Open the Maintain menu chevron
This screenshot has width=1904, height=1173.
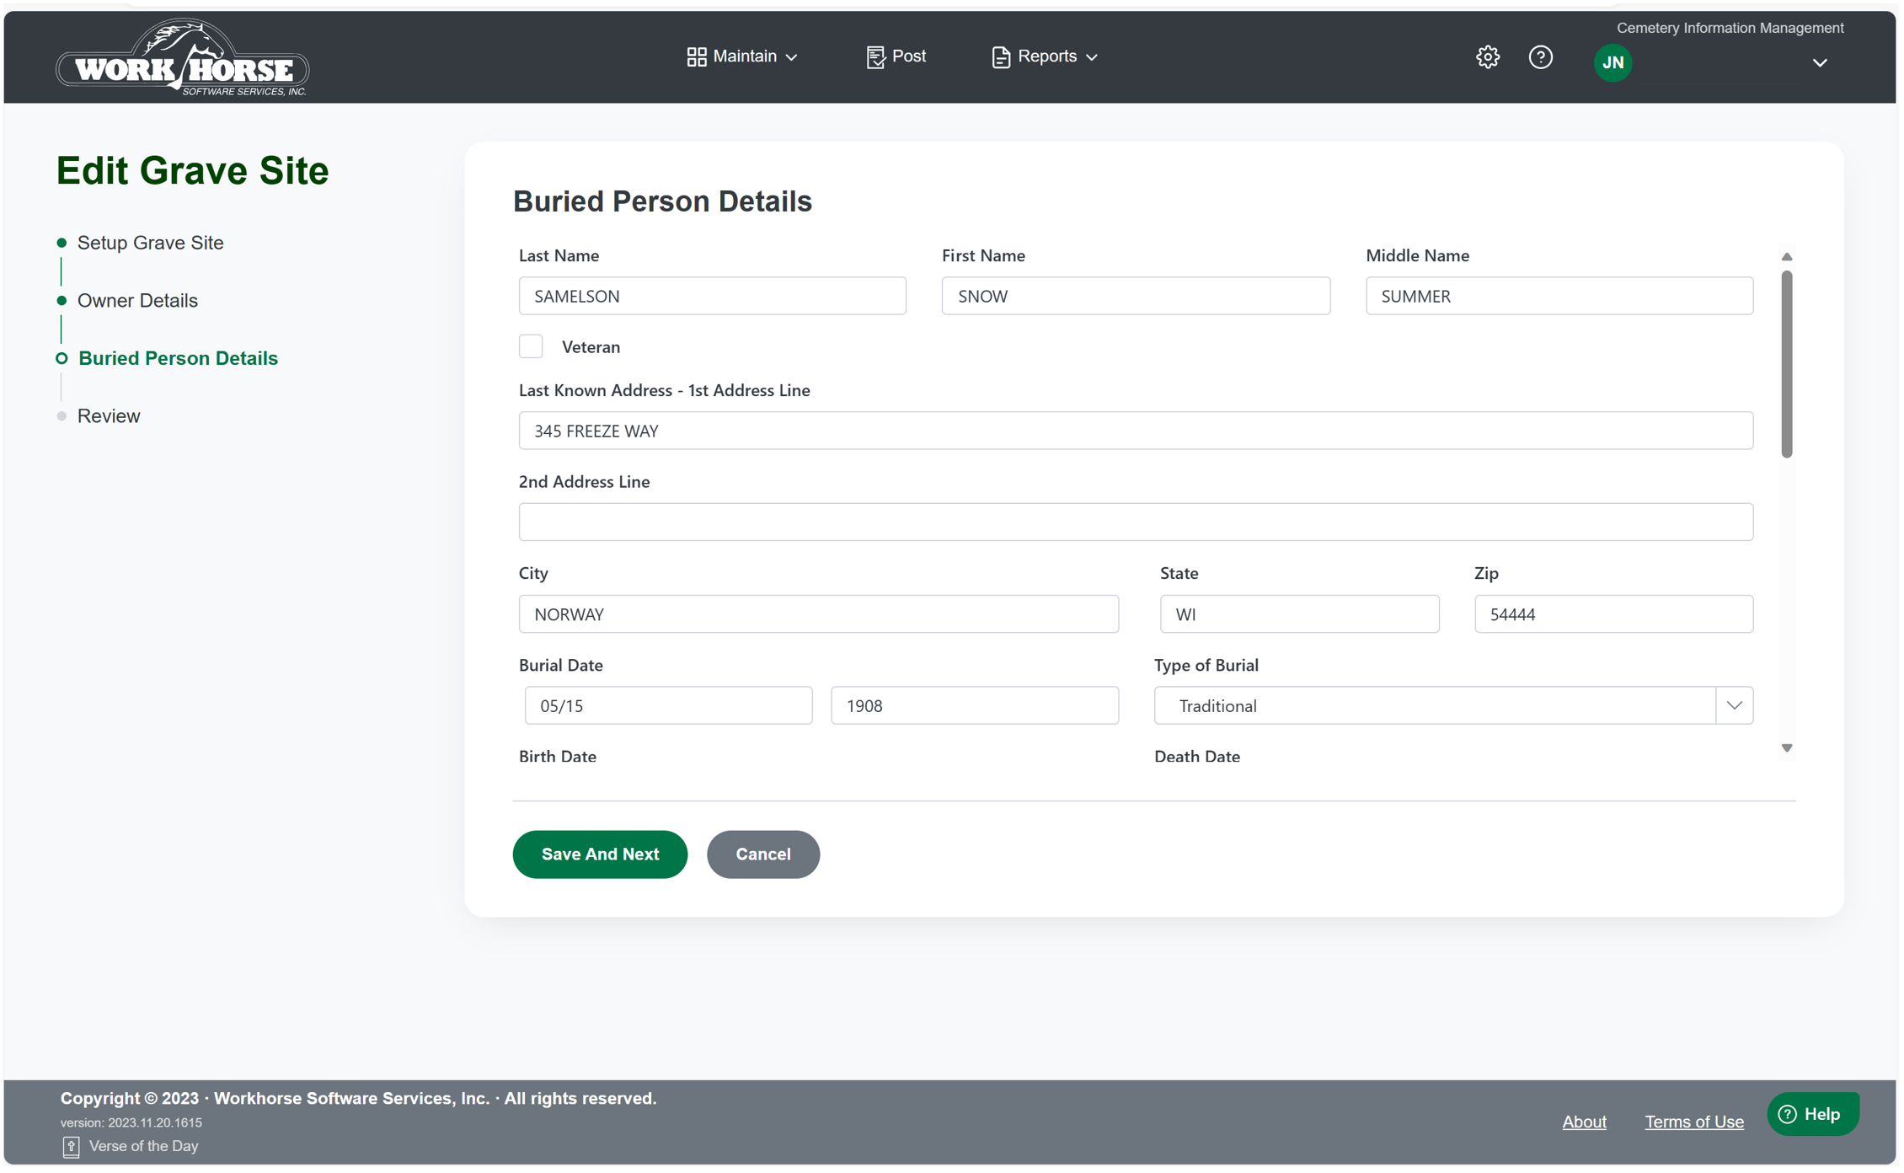click(x=791, y=57)
